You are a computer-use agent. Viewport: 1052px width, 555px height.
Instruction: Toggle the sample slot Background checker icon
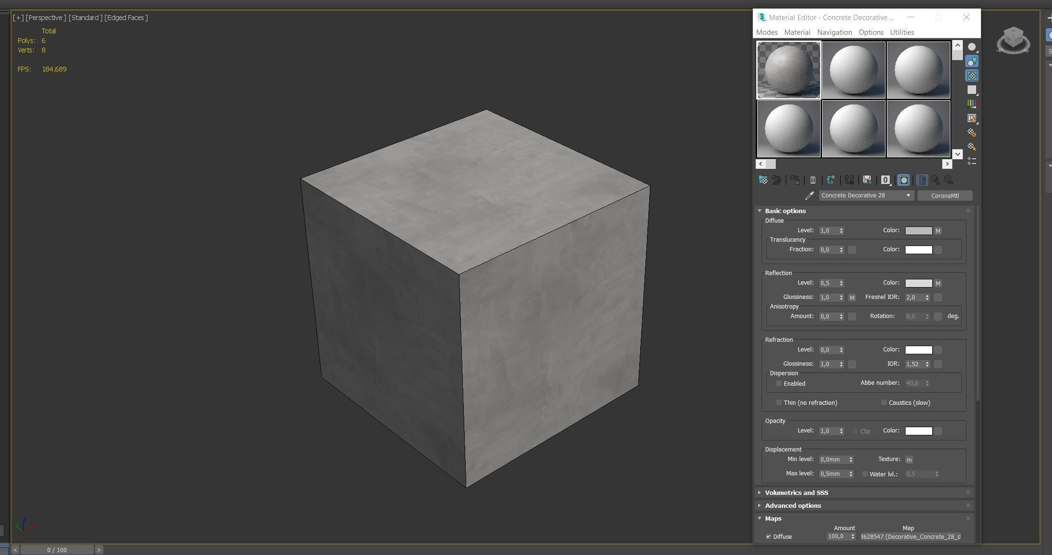click(x=972, y=76)
